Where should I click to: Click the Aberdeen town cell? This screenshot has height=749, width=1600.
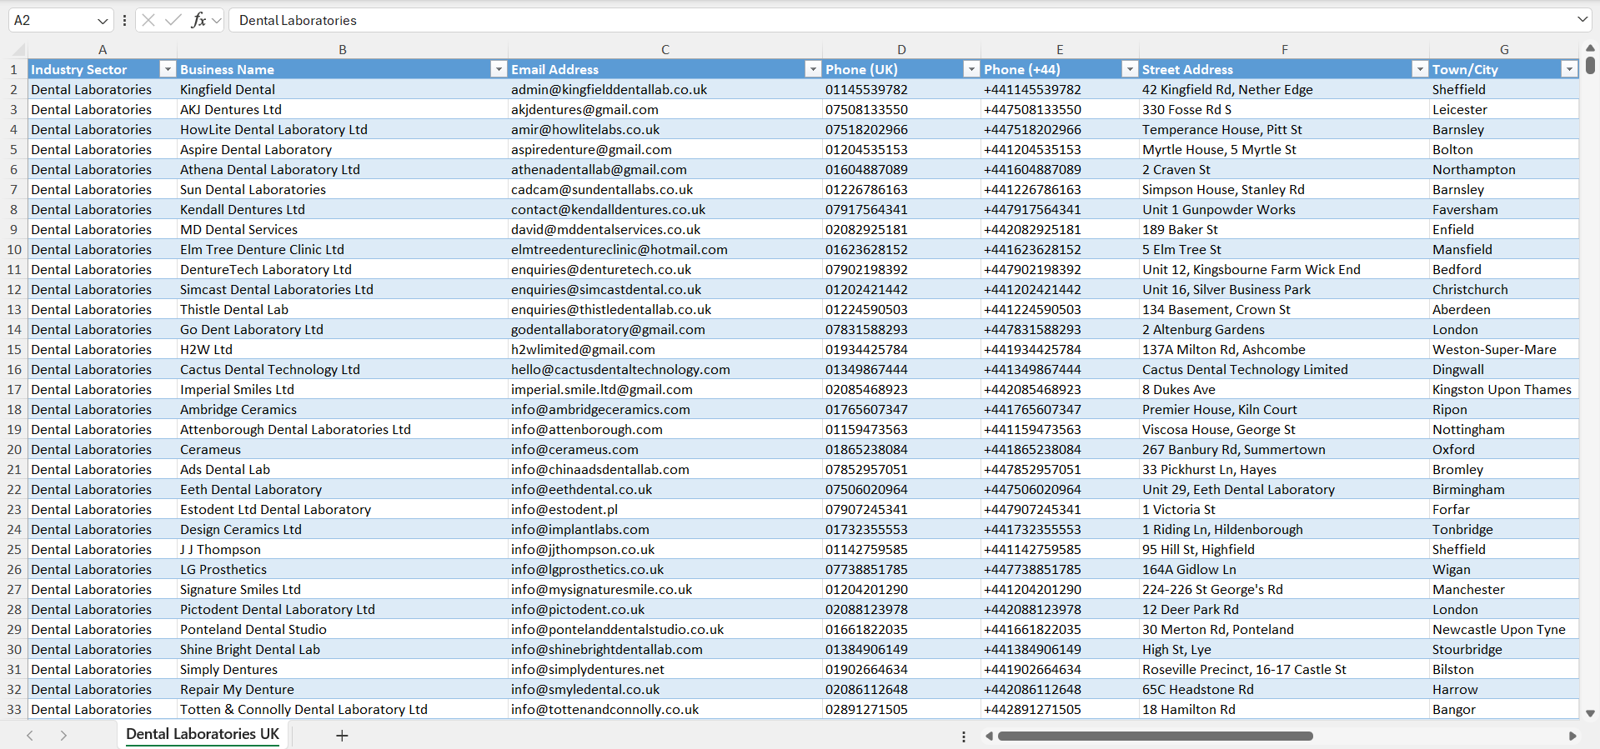tap(1504, 309)
